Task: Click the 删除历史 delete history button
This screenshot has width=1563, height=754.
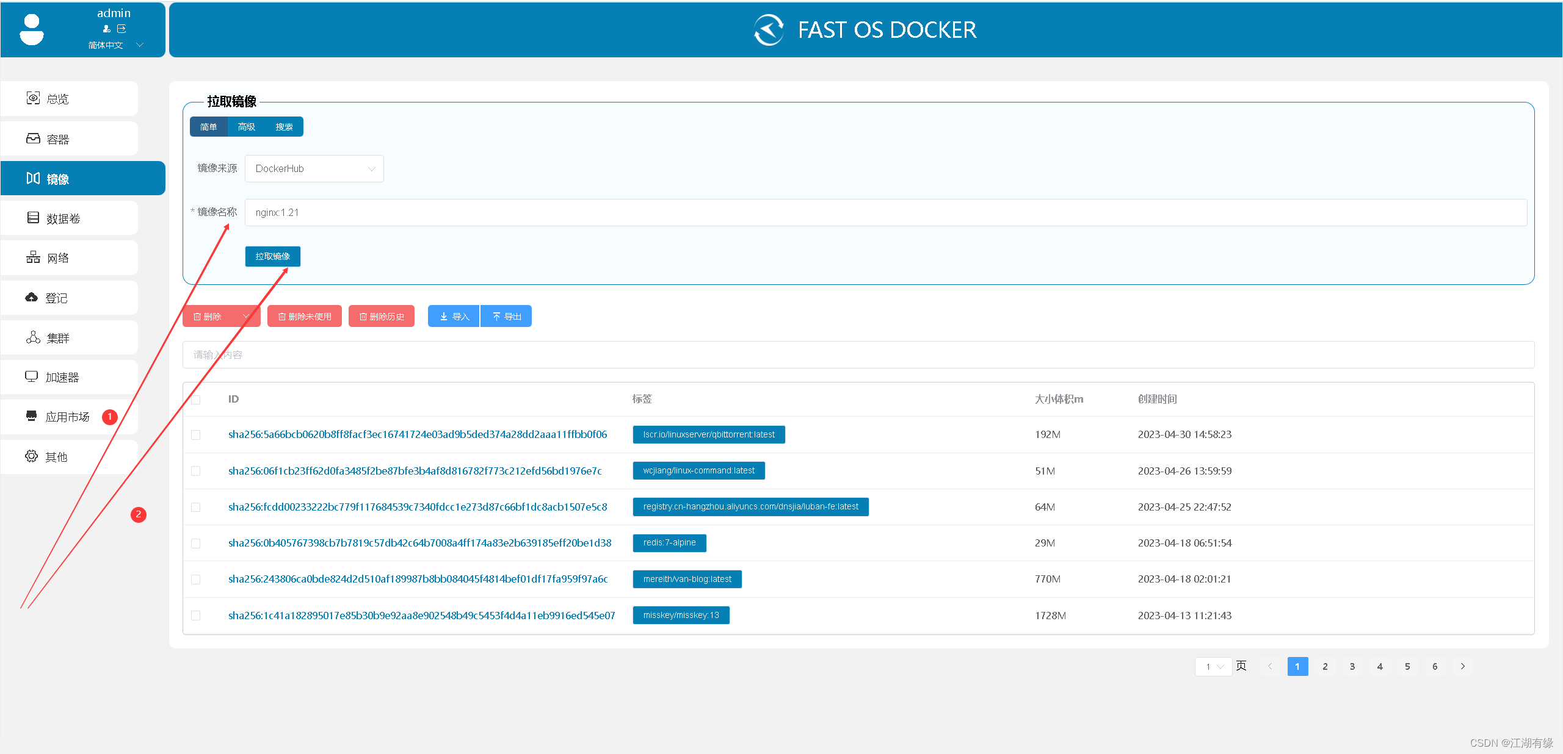Action: click(x=382, y=316)
